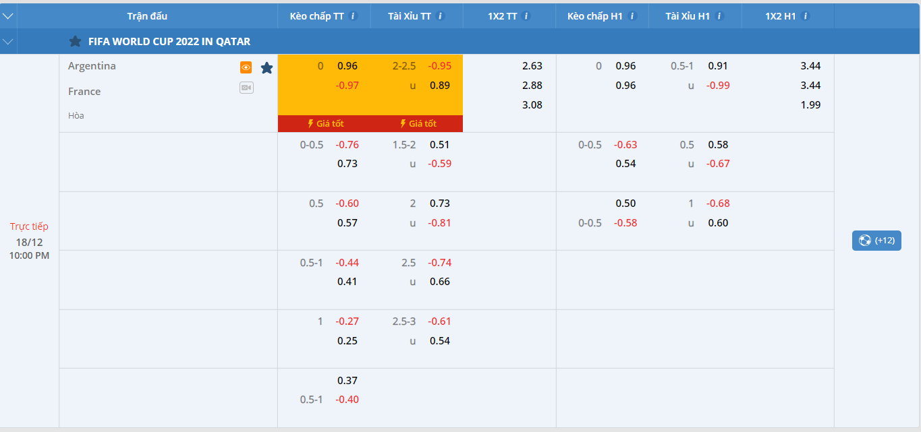Open the France team name link
The height and width of the screenshot is (432, 921).
pyautogui.click(x=84, y=91)
